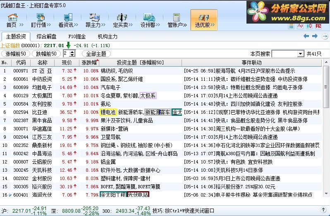Open the 盯行情 market watch icon
The image size is (330, 216).
coord(41,17)
